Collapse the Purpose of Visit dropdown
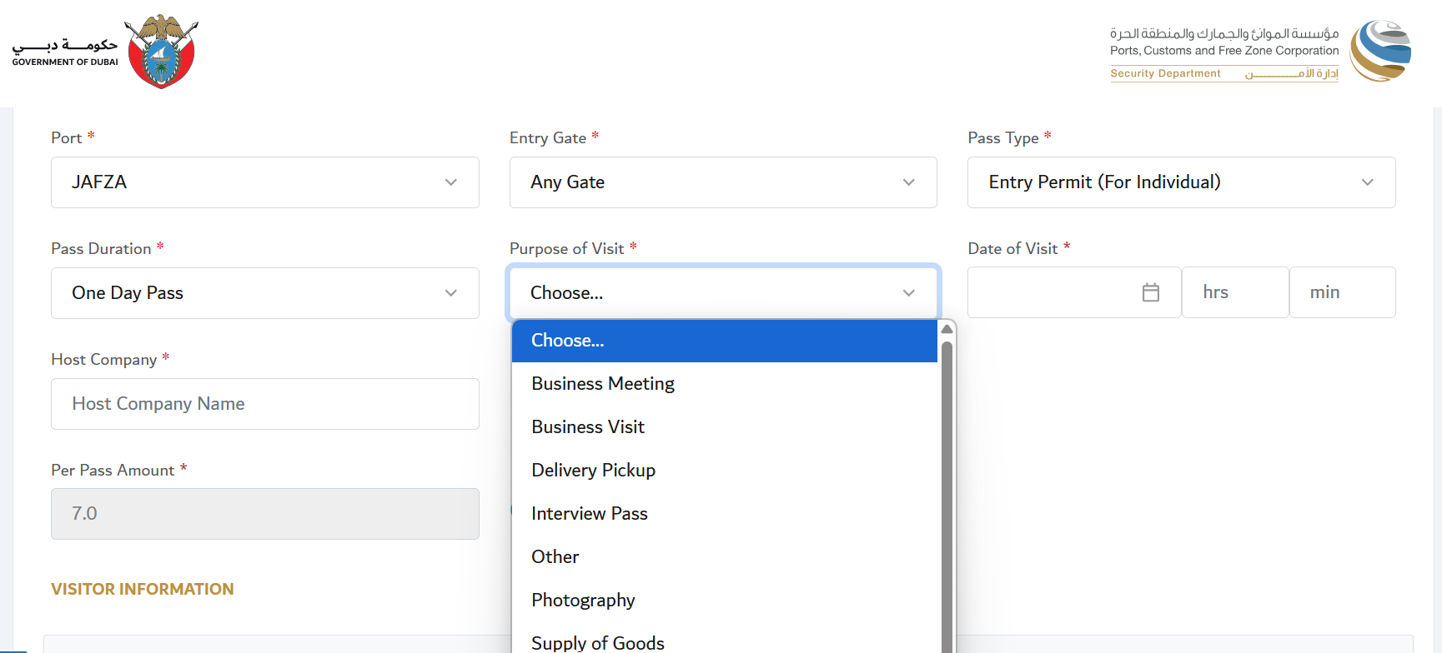Image resolution: width=1442 pixels, height=653 pixels. pyautogui.click(x=722, y=293)
